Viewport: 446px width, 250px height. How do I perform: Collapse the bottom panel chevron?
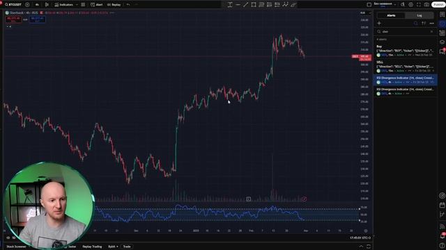click(x=361, y=247)
